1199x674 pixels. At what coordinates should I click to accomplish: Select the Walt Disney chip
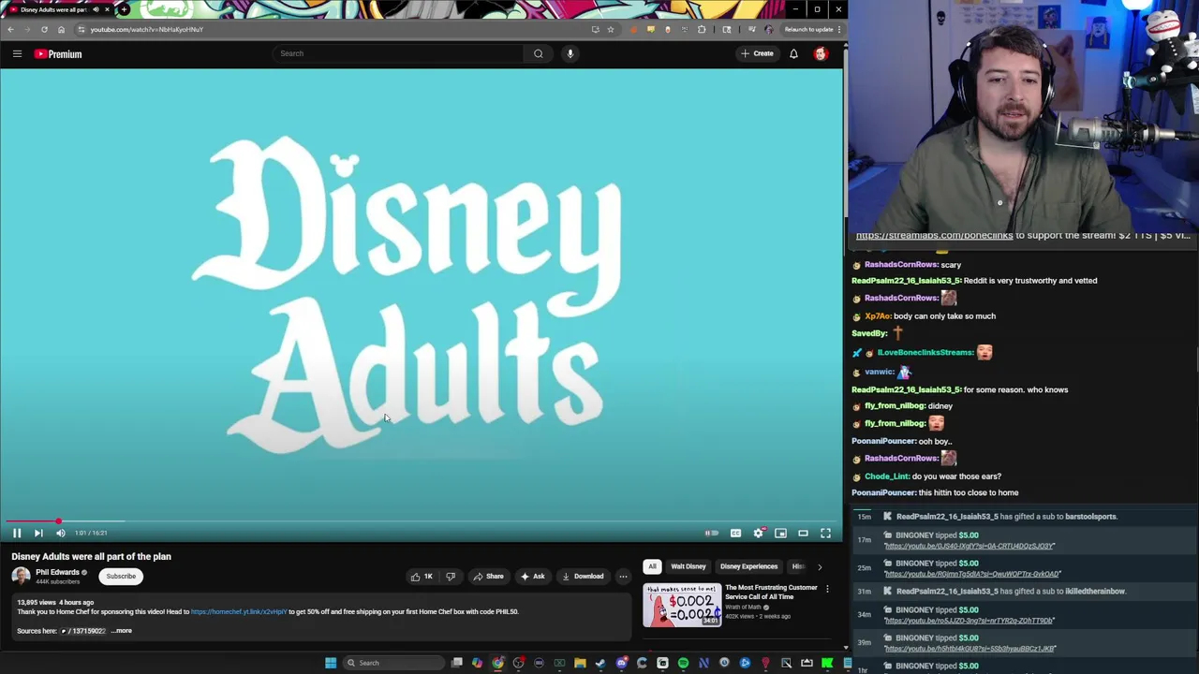pos(688,566)
